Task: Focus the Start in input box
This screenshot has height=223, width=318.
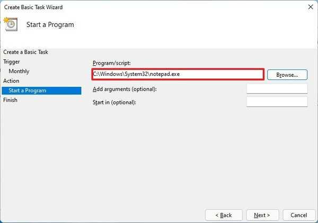Action: (277, 102)
